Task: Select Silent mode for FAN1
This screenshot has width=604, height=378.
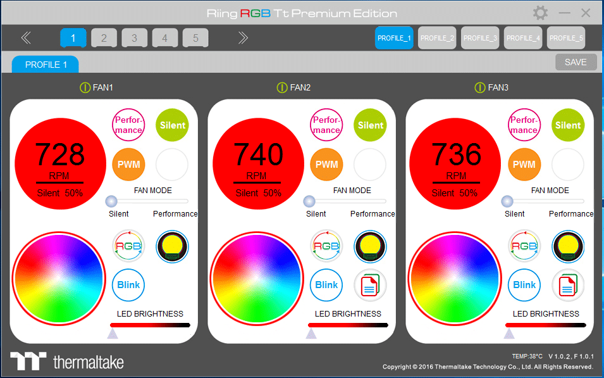Action: 172,125
